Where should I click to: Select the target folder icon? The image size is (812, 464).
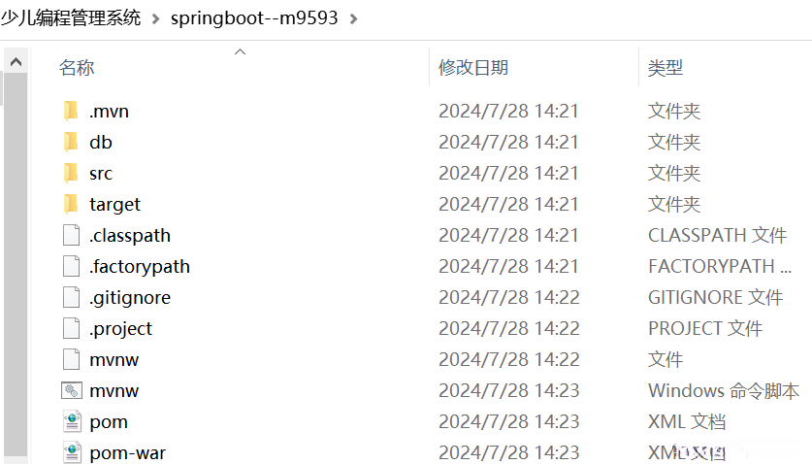(71, 204)
